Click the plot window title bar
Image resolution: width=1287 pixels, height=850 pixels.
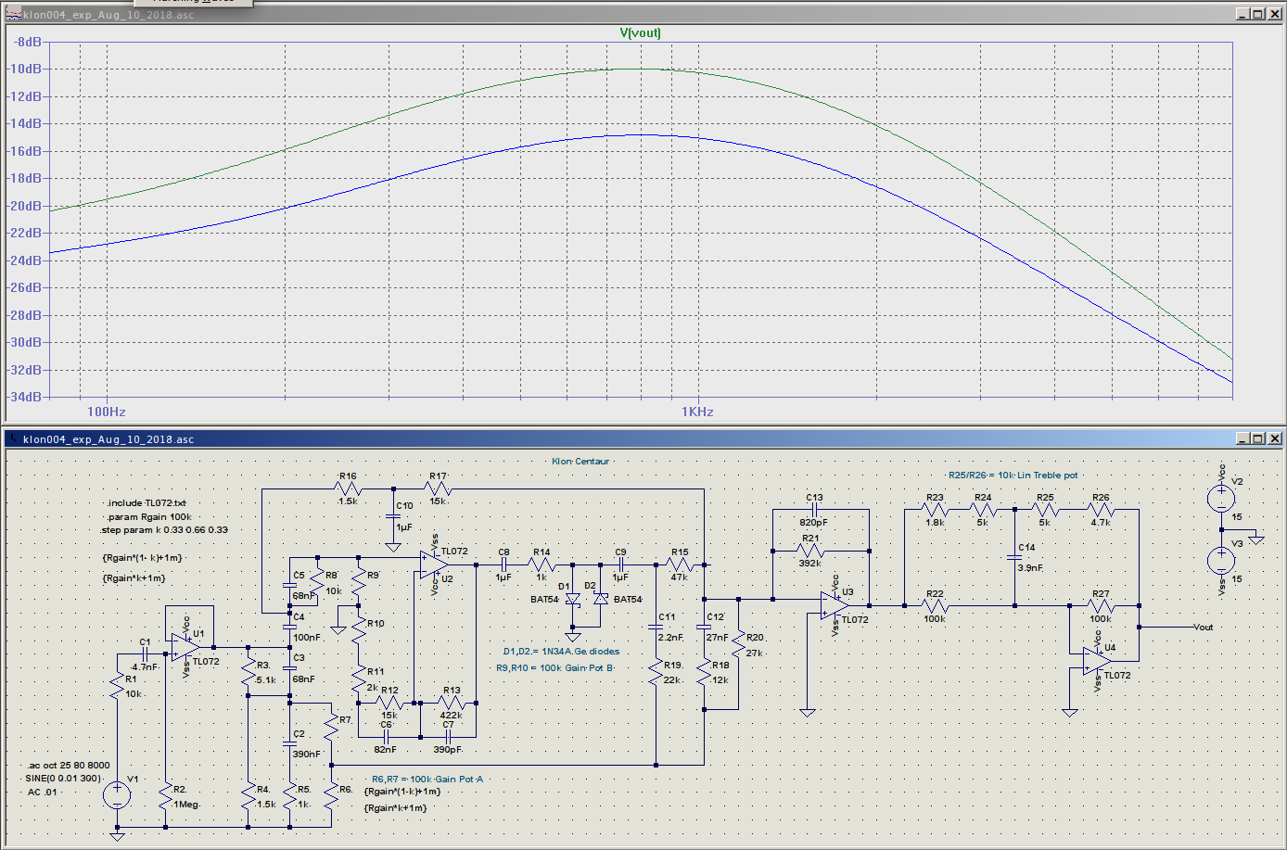click(x=643, y=14)
